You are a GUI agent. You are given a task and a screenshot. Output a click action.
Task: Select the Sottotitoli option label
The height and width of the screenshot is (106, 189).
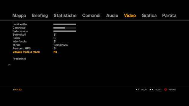[x=19, y=35]
